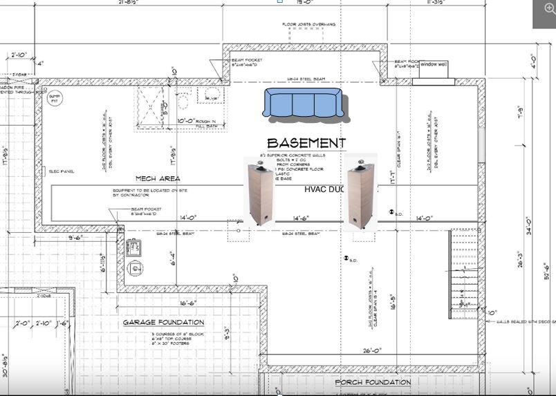Click the MECH AREA label

pyautogui.click(x=158, y=179)
